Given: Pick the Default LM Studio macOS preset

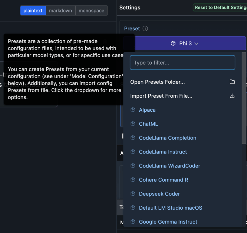Looking at the screenshot, I should pos(170,208).
